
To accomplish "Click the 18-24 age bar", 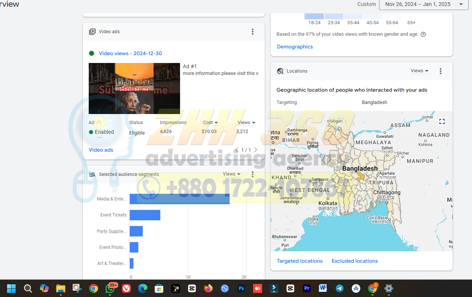I will click(x=314, y=16).
